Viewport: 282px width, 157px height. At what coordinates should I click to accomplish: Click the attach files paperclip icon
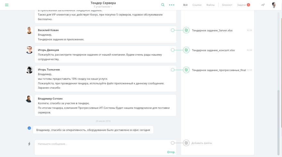click(186, 143)
